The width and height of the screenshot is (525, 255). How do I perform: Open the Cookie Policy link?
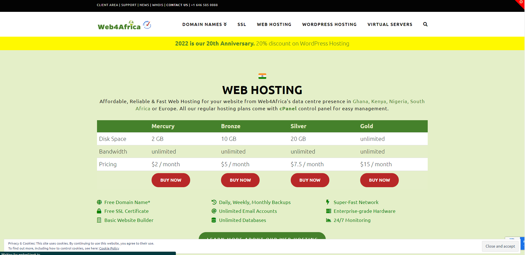pos(109,248)
